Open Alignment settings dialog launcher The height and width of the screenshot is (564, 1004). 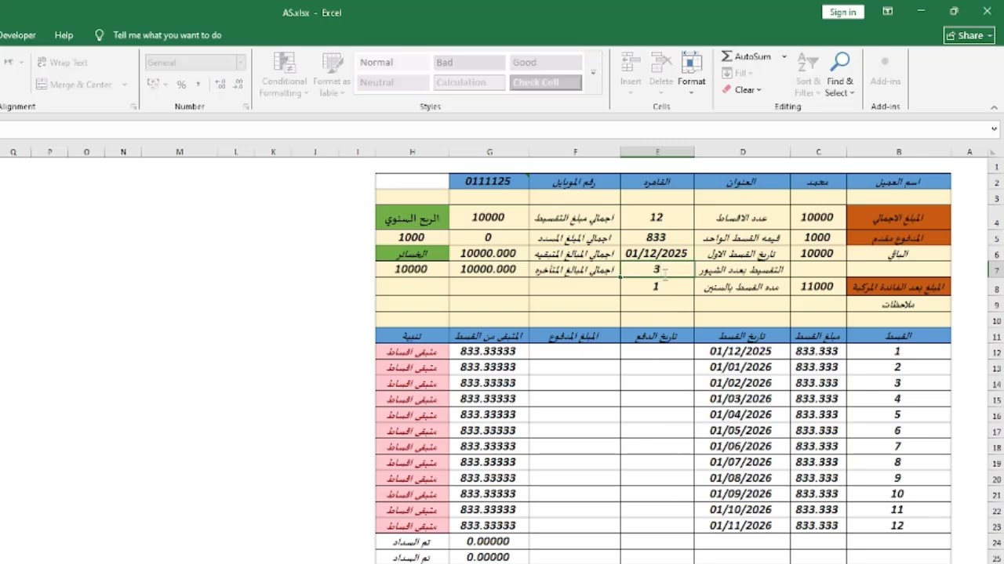coord(133,107)
